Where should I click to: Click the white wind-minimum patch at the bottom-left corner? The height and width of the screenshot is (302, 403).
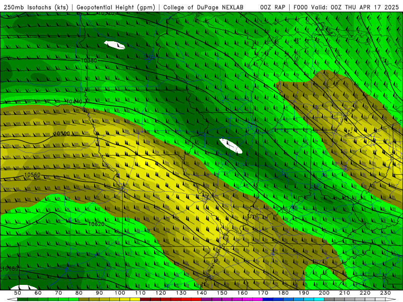click(24, 287)
